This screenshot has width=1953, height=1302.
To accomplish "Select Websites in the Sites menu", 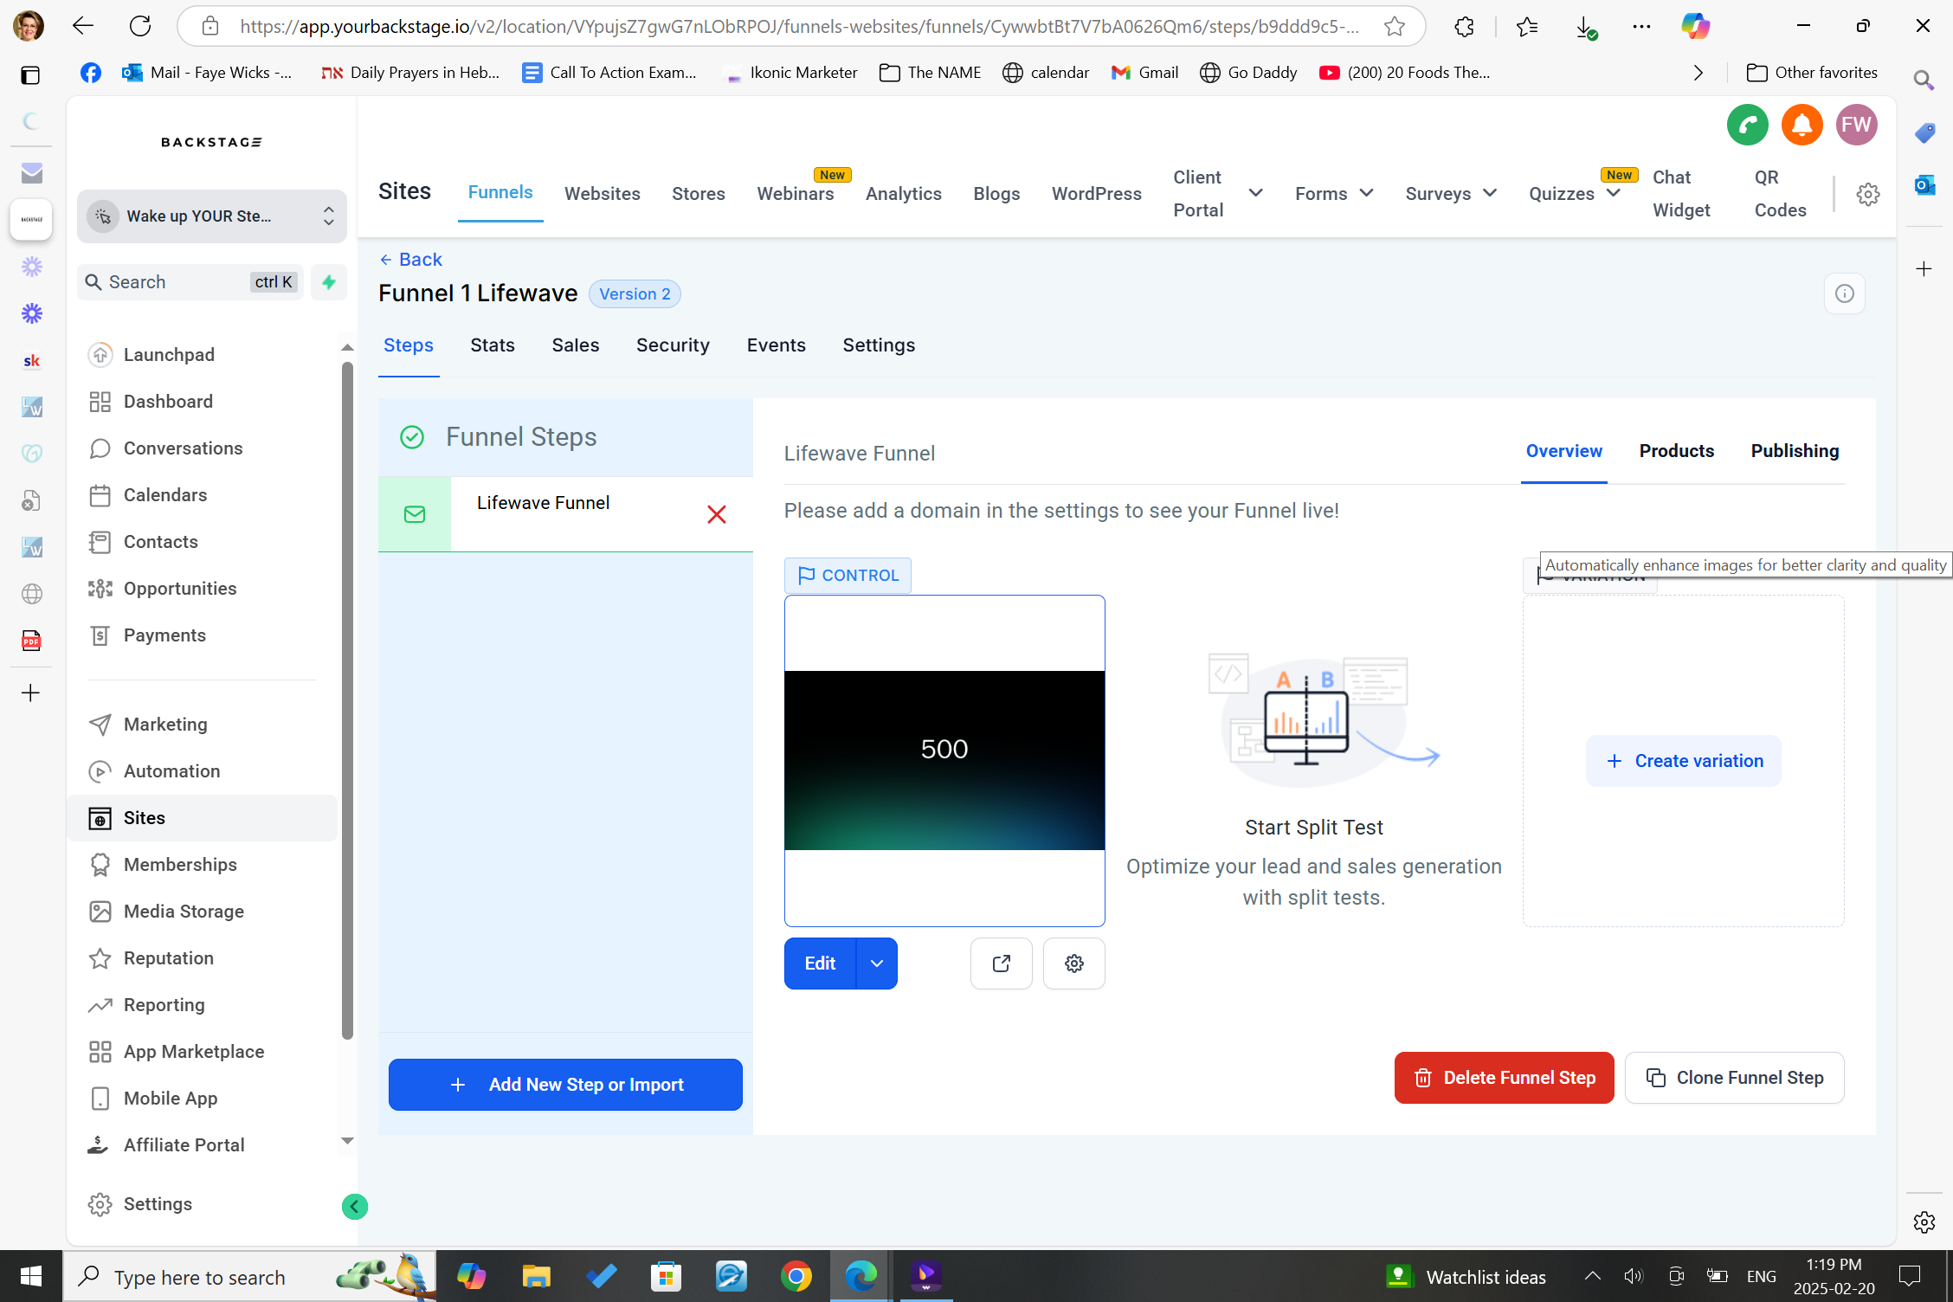I will point(602,194).
